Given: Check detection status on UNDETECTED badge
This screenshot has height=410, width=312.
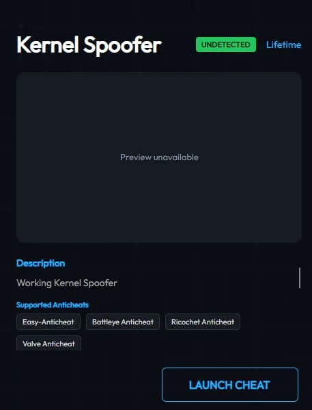Looking at the screenshot, I should pos(226,44).
